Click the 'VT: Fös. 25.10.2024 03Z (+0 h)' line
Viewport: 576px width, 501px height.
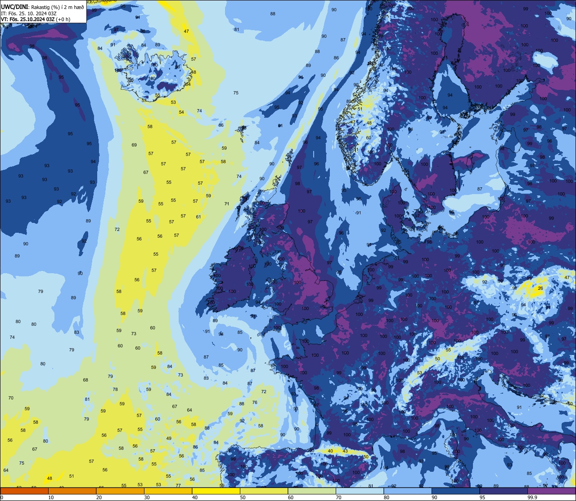[35, 20]
